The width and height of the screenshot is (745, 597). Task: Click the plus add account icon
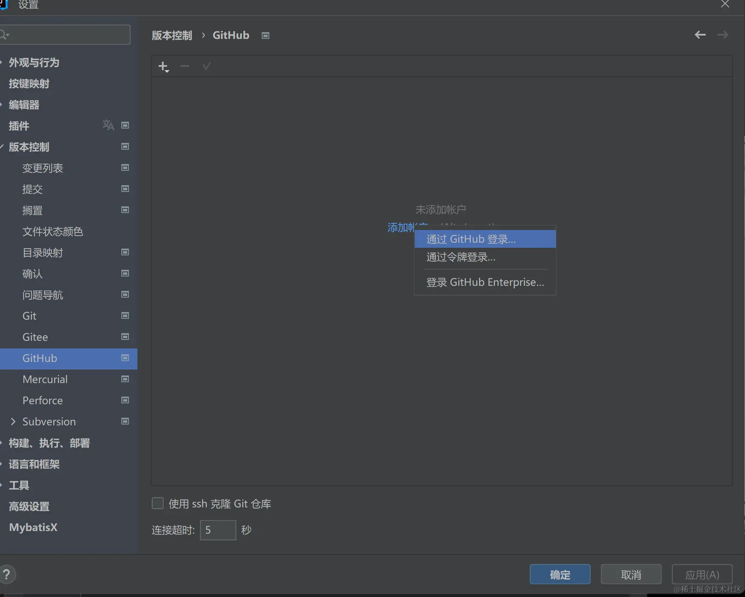pyautogui.click(x=163, y=66)
